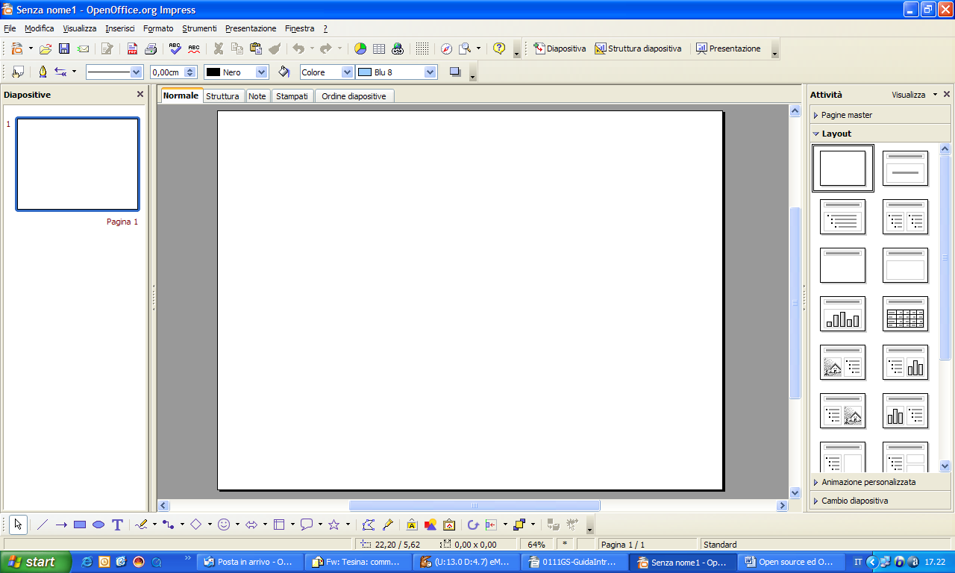
Task: Open the Inserisci menu
Action: click(120, 28)
